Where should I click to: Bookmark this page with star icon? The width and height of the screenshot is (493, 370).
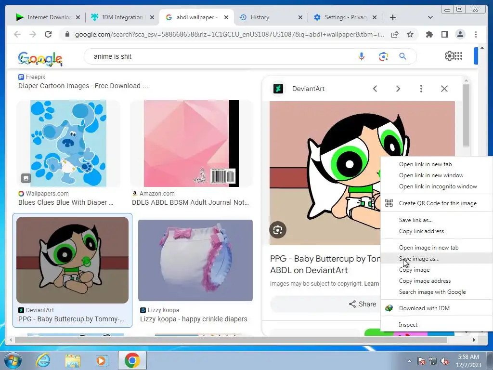coord(410,34)
